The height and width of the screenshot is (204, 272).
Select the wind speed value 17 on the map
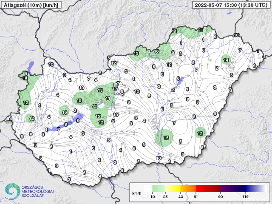(x=115, y=89)
